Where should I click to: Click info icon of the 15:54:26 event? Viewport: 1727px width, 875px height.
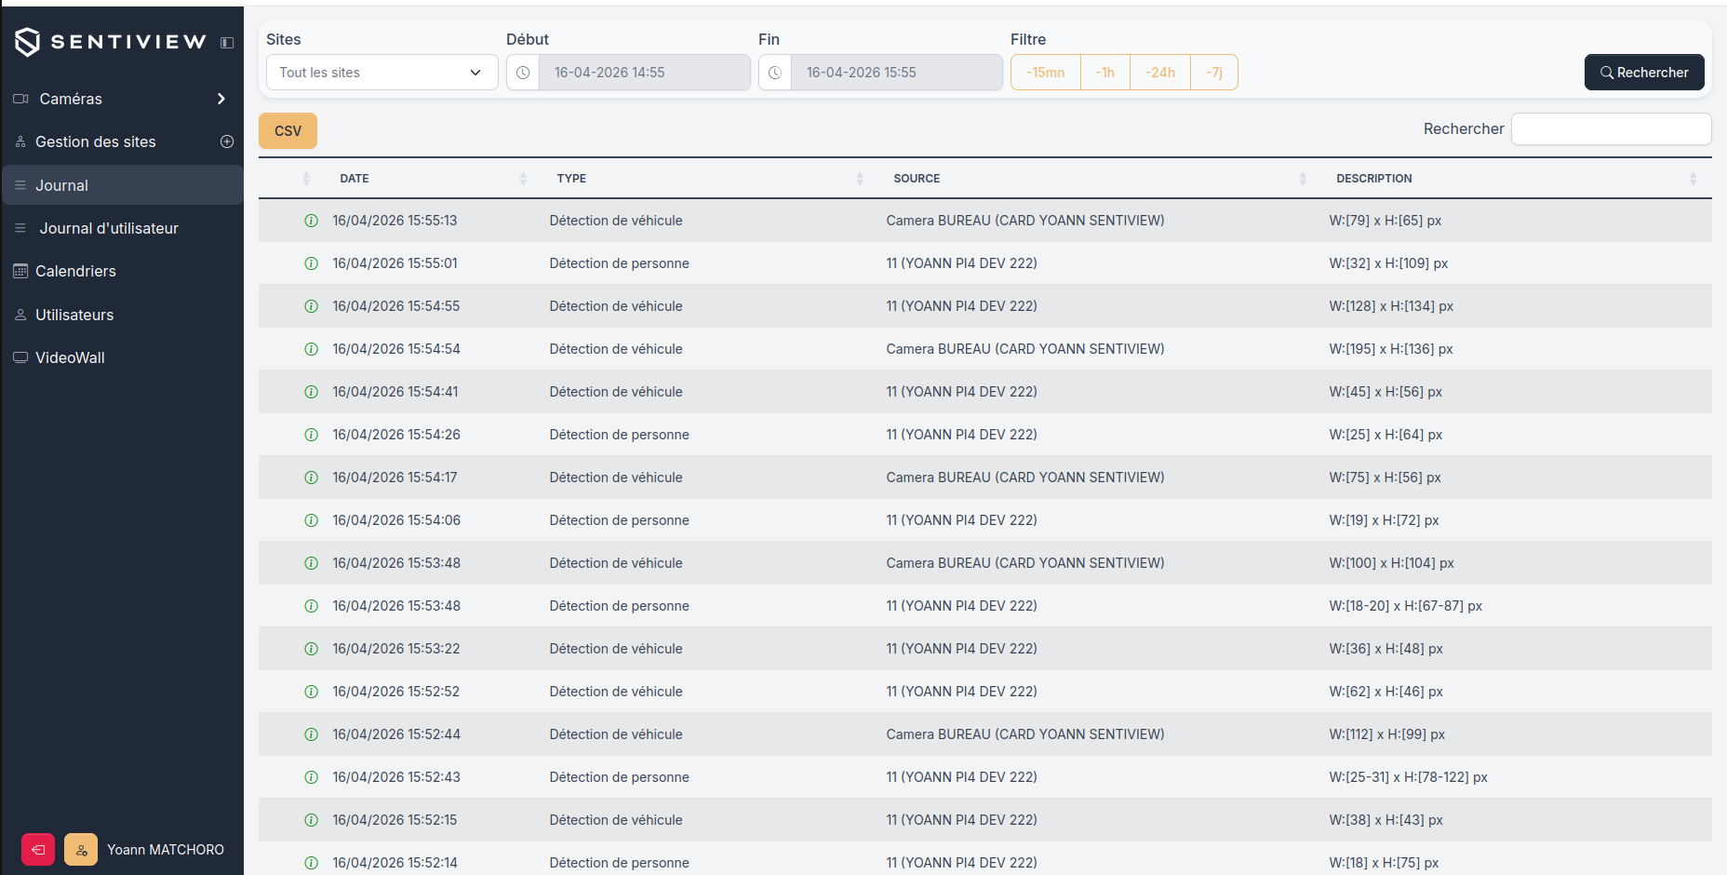[312, 435]
